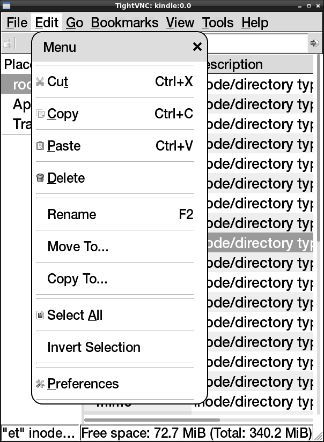Select the Move To... menu entry
The height and width of the screenshot is (442, 324).
pyautogui.click(x=78, y=246)
